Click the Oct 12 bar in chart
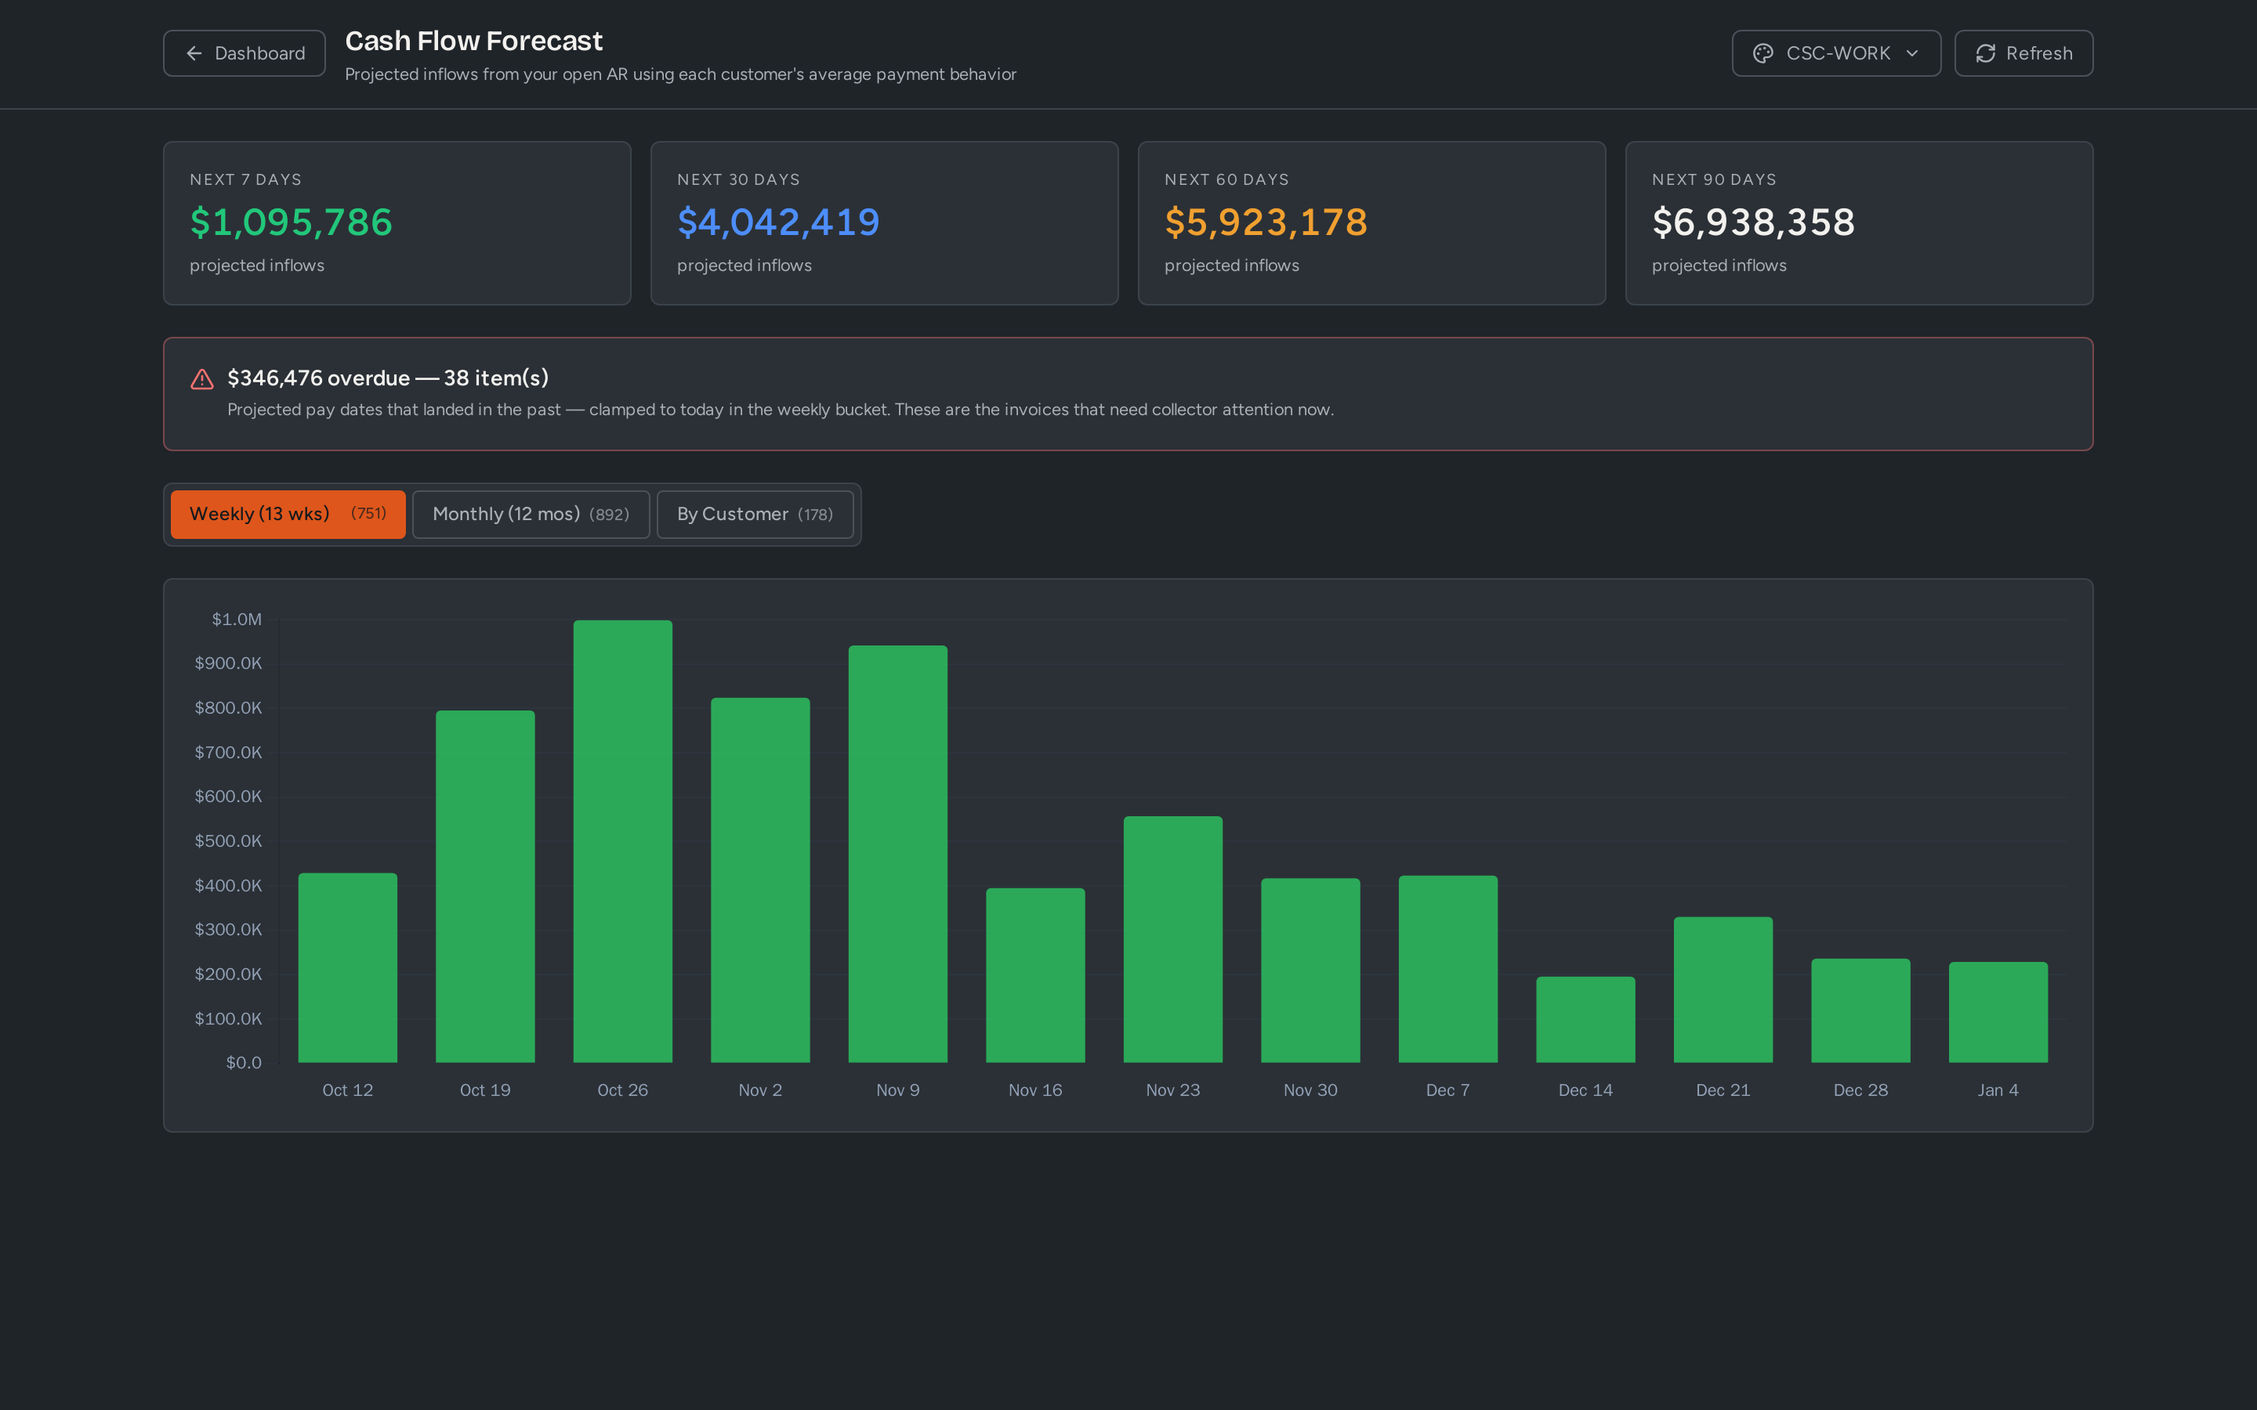Screen dimensions: 2257x1410 348,967
